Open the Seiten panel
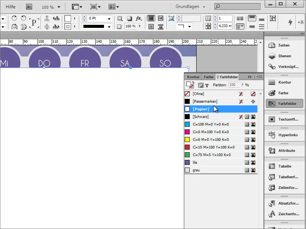The height and width of the screenshot is (229, 306). click(x=284, y=45)
